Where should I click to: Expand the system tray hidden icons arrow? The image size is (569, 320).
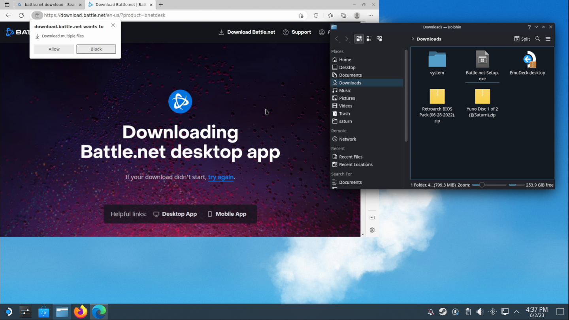(516, 312)
